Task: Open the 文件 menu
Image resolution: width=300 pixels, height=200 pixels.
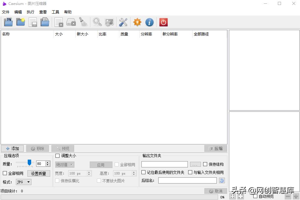Action: (x=6, y=12)
